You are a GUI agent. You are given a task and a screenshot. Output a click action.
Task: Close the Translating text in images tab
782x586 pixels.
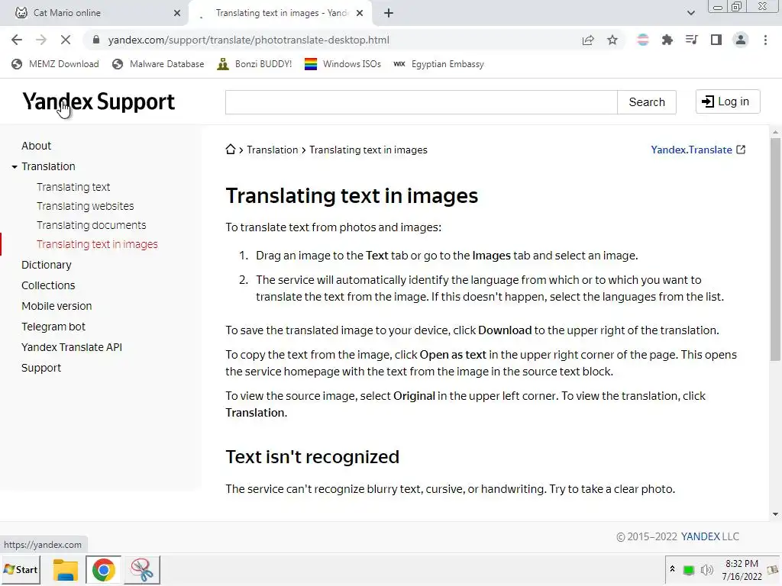(x=360, y=13)
